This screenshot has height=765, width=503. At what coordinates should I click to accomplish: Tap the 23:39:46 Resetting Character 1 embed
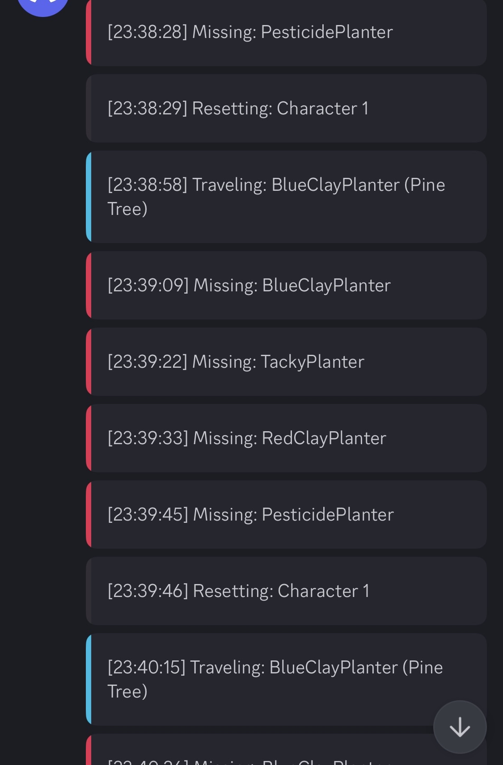[286, 591]
